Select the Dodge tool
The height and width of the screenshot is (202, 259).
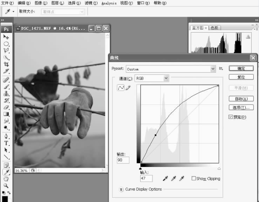tap(6, 128)
